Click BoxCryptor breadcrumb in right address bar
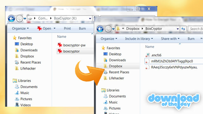203x114 pixels. [154, 28]
